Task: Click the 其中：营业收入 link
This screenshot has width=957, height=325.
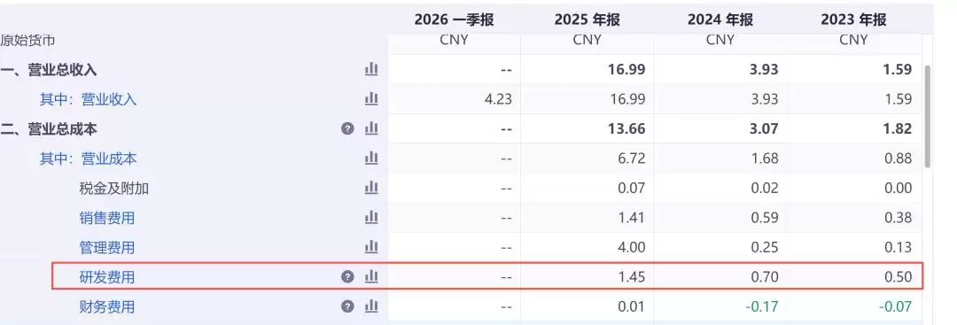Action: pyautogui.click(x=89, y=99)
